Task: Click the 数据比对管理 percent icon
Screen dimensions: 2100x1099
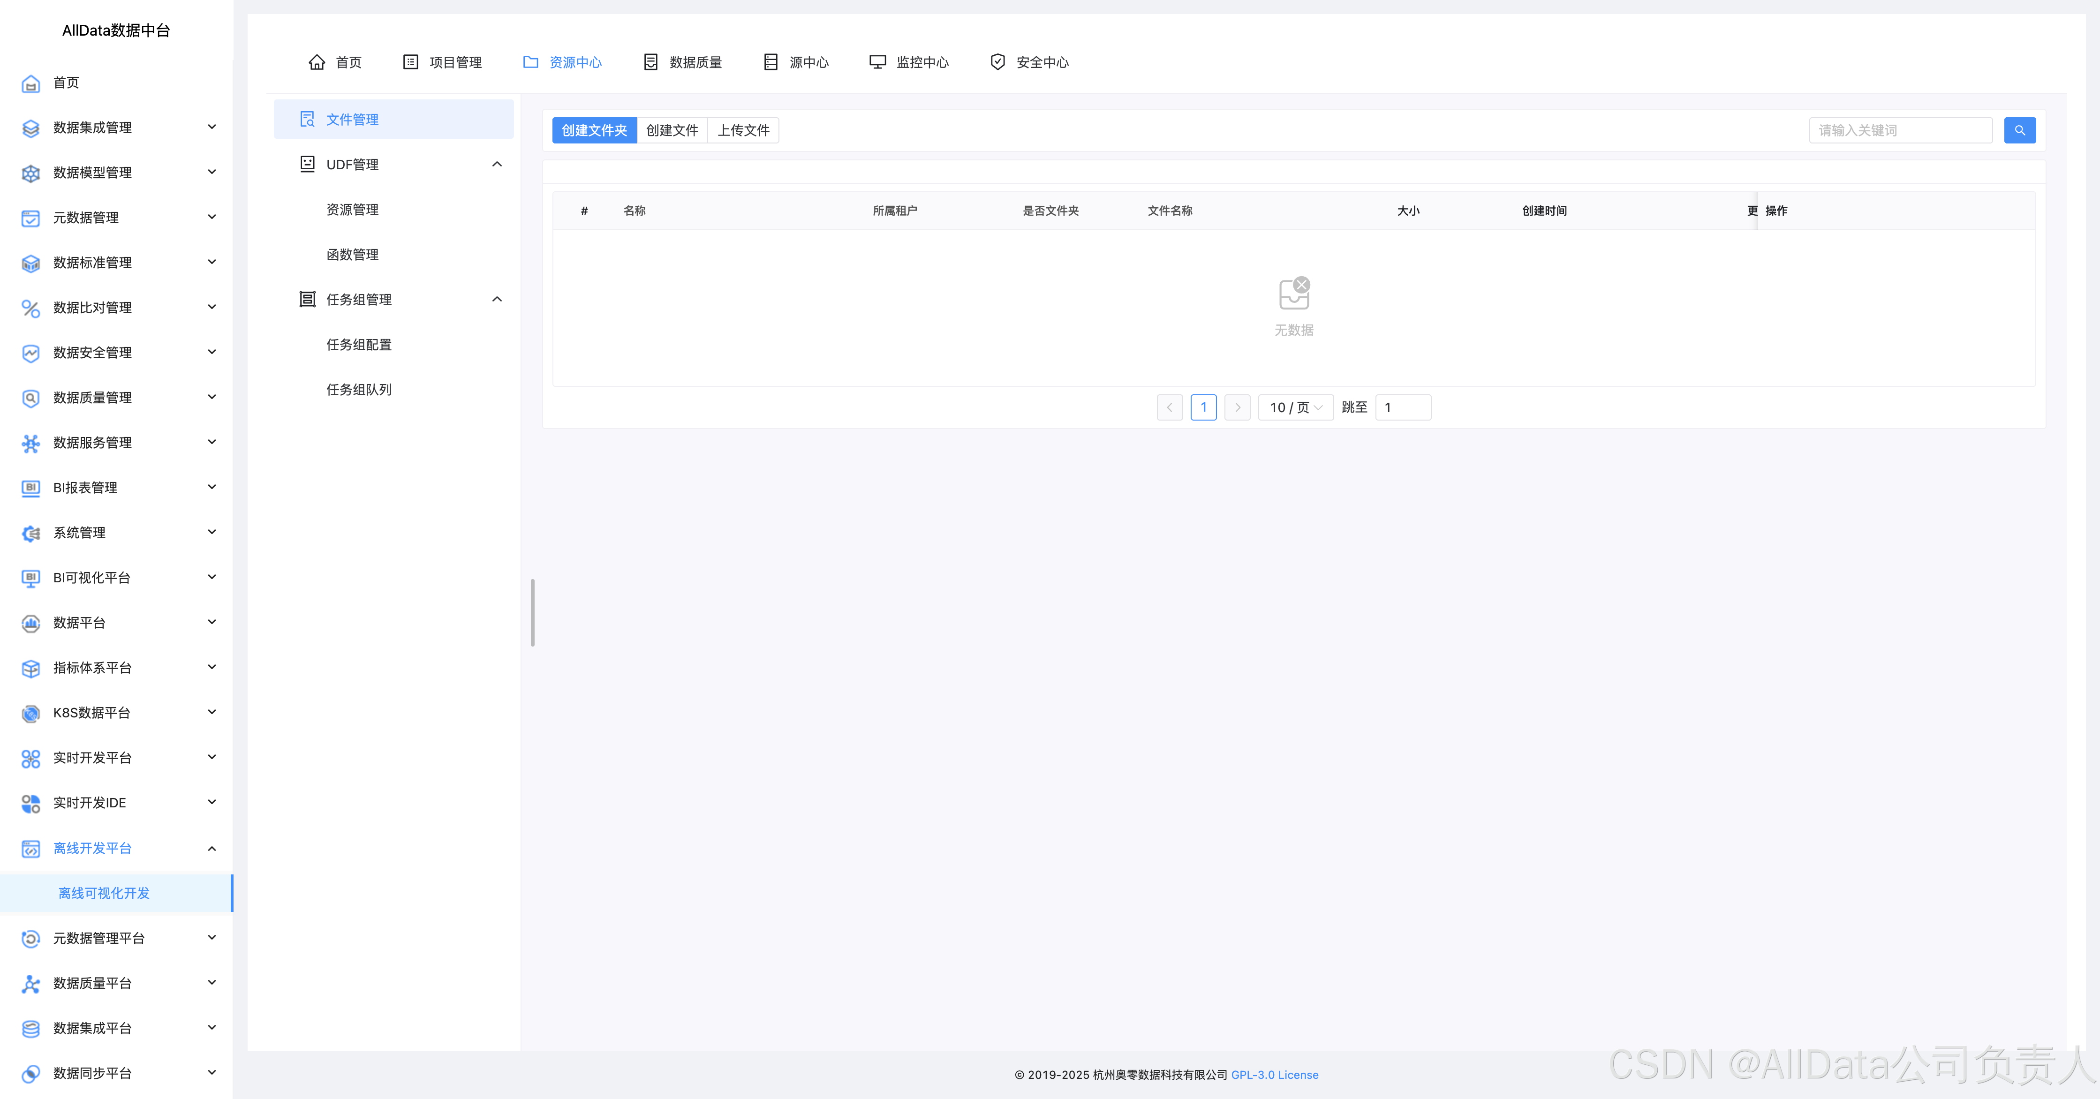Action: point(30,308)
